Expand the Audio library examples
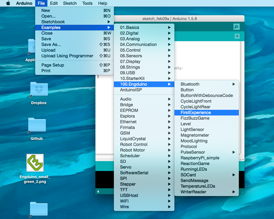This screenshot has height=219, width=274. coord(144,99)
